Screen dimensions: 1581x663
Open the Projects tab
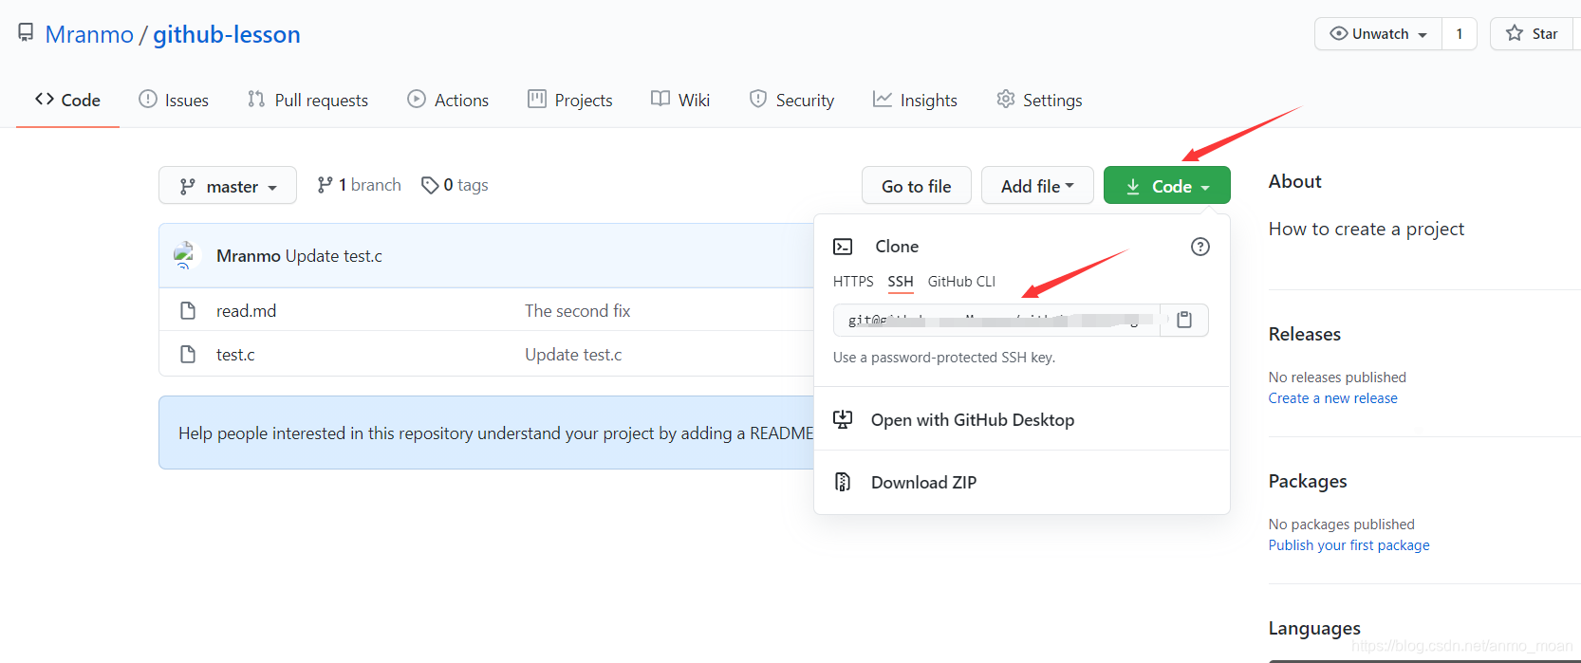pyautogui.click(x=570, y=100)
